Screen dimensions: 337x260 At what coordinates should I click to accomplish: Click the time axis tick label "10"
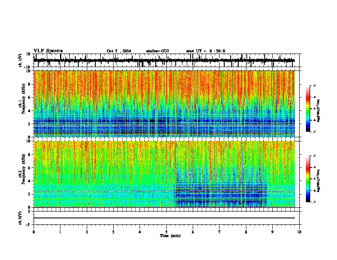tap(299, 232)
